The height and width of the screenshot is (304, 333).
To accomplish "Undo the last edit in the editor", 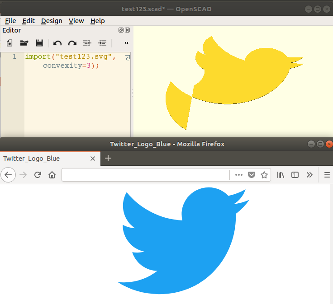I will point(57,43).
